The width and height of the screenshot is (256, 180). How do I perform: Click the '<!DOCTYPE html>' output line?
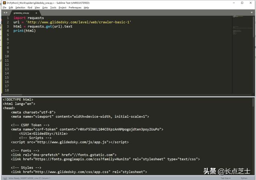coord(18,100)
